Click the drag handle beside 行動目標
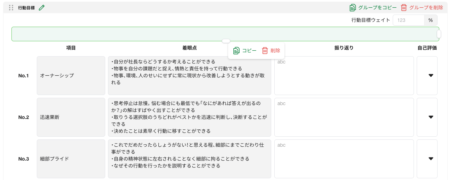The width and height of the screenshot is (449, 180). [11, 8]
